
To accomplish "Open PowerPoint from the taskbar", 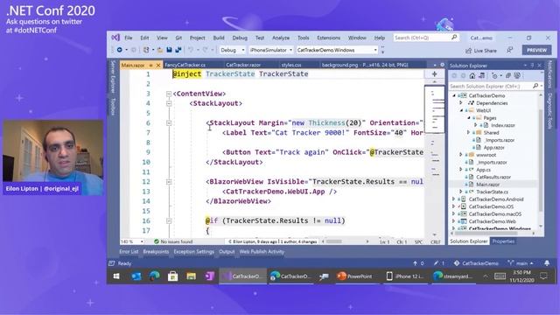I will point(355,276).
